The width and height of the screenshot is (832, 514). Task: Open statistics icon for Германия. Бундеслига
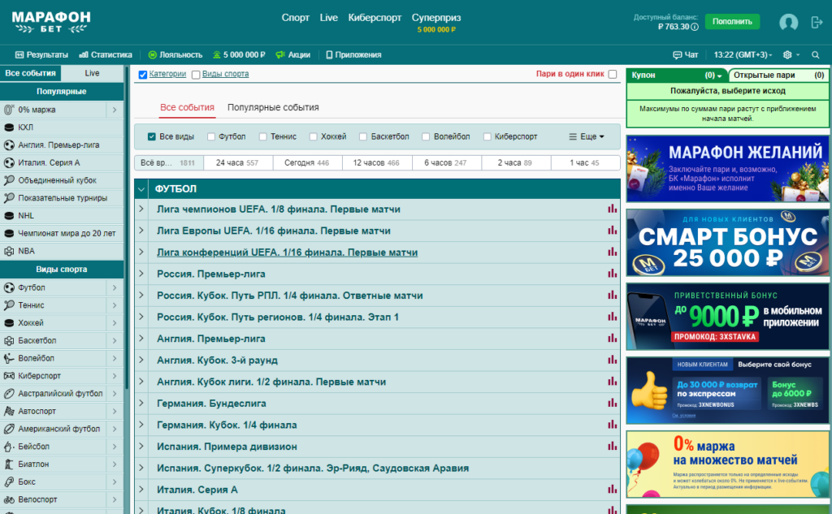coord(613,403)
